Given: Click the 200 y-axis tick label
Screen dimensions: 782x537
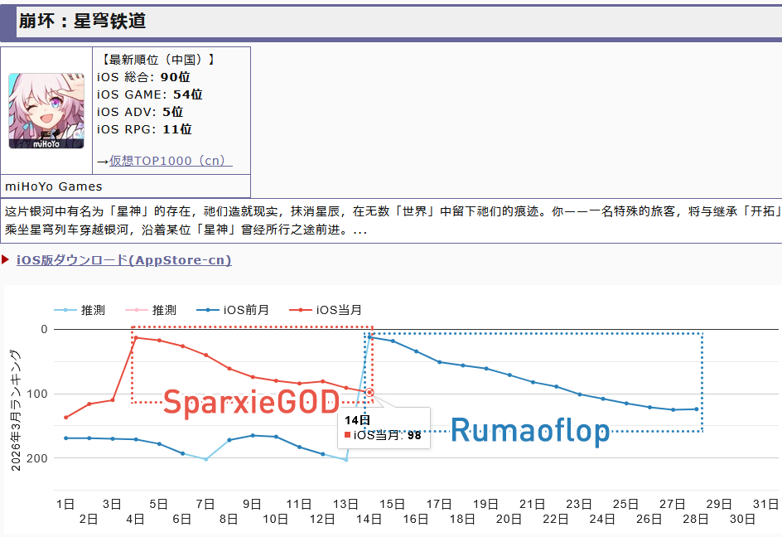Looking at the screenshot, I should [x=37, y=458].
